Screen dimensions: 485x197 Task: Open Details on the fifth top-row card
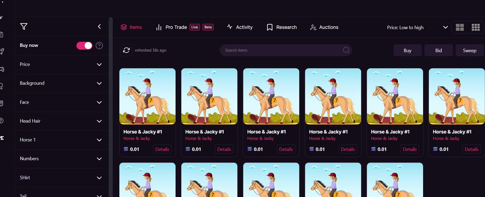coord(409,149)
